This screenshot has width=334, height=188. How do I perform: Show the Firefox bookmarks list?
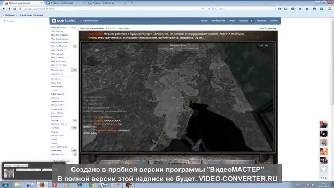coord(286,9)
